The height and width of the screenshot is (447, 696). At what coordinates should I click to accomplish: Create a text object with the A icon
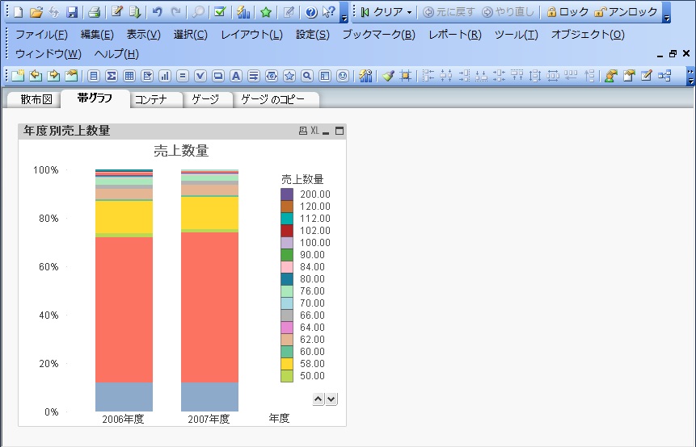[236, 76]
